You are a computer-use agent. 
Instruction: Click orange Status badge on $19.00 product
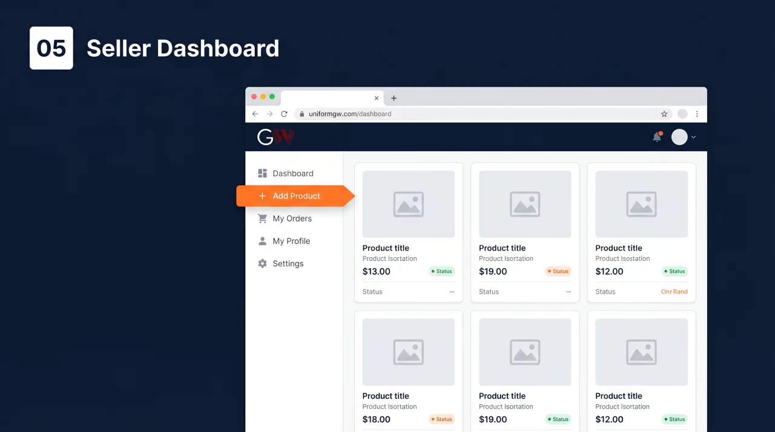558,272
